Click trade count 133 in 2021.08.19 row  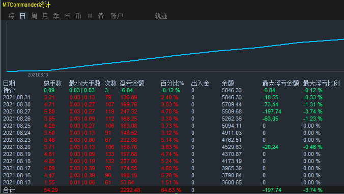pyautogui.click(x=109, y=154)
